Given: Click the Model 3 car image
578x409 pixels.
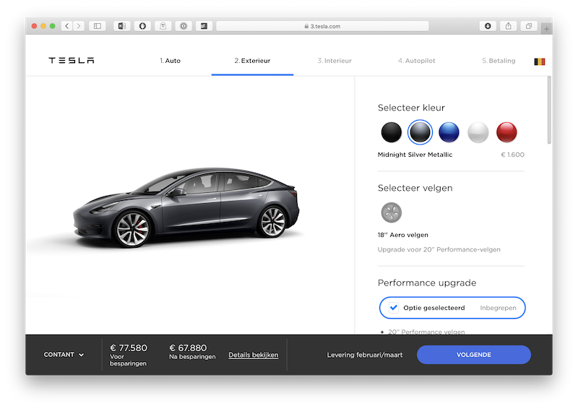Looking at the screenshot, I should pyautogui.click(x=186, y=207).
